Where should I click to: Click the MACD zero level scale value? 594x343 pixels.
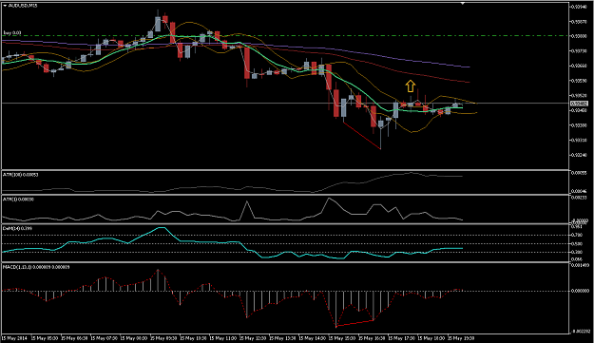click(x=581, y=291)
